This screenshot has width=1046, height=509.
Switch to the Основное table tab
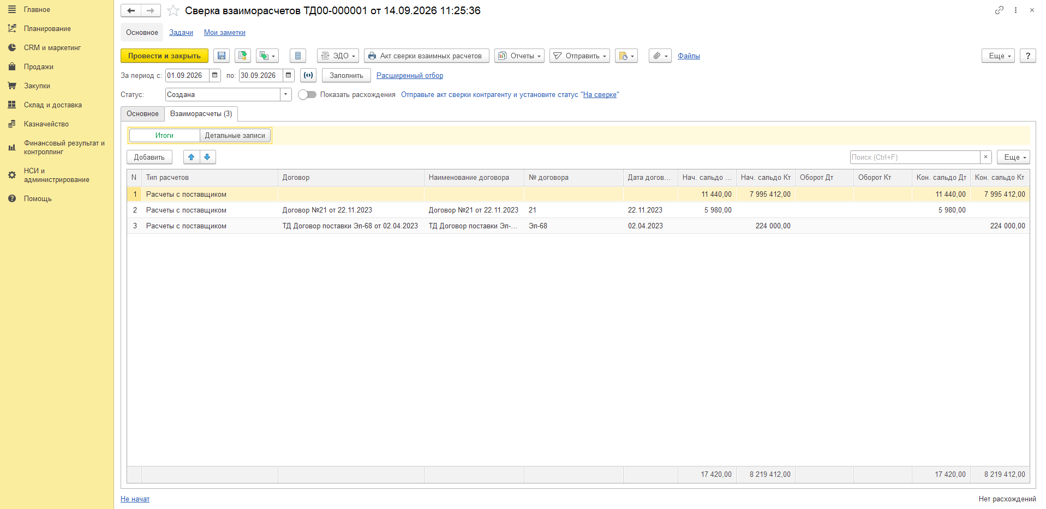143,113
